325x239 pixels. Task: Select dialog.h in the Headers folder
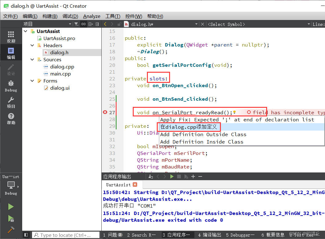pos(59,52)
